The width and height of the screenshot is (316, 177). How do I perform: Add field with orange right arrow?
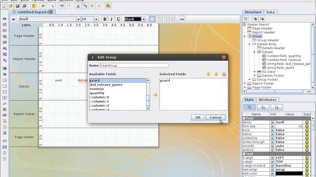point(155,95)
